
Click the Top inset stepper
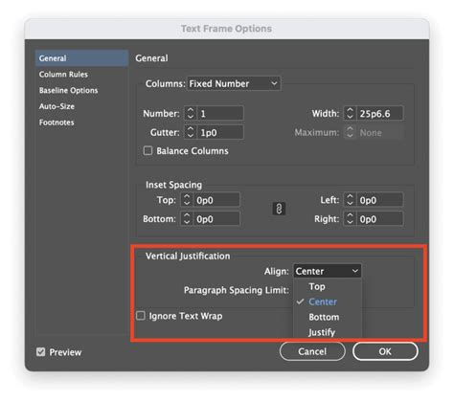click(x=187, y=200)
